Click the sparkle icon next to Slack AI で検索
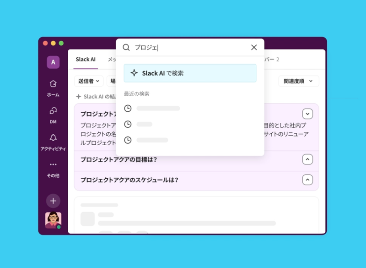 [134, 72]
